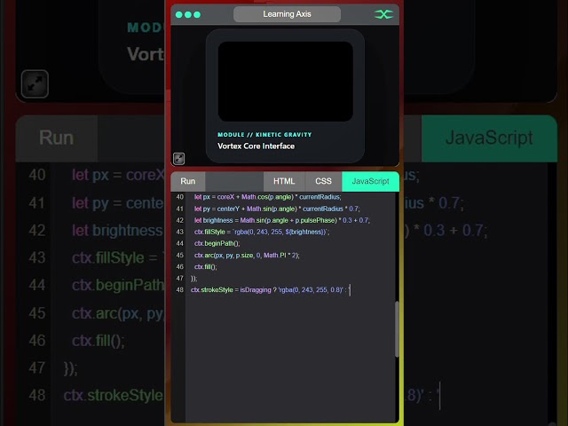The image size is (568, 426).
Task: Click line number 47 in the gutter
Action: 179,278
